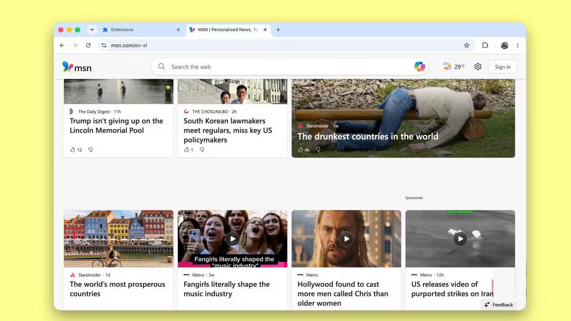Click the Lincoln Memorial Pool photo

click(x=118, y=91)
